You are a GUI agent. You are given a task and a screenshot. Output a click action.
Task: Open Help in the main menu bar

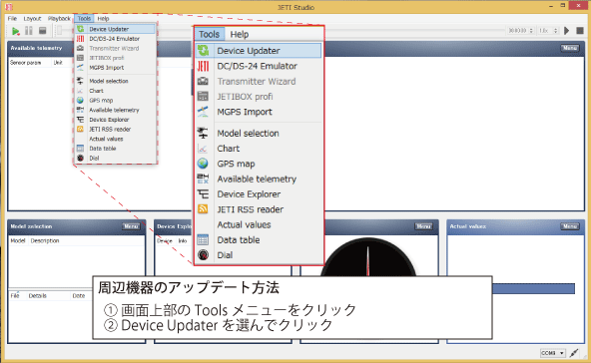(x=103, y=19)
